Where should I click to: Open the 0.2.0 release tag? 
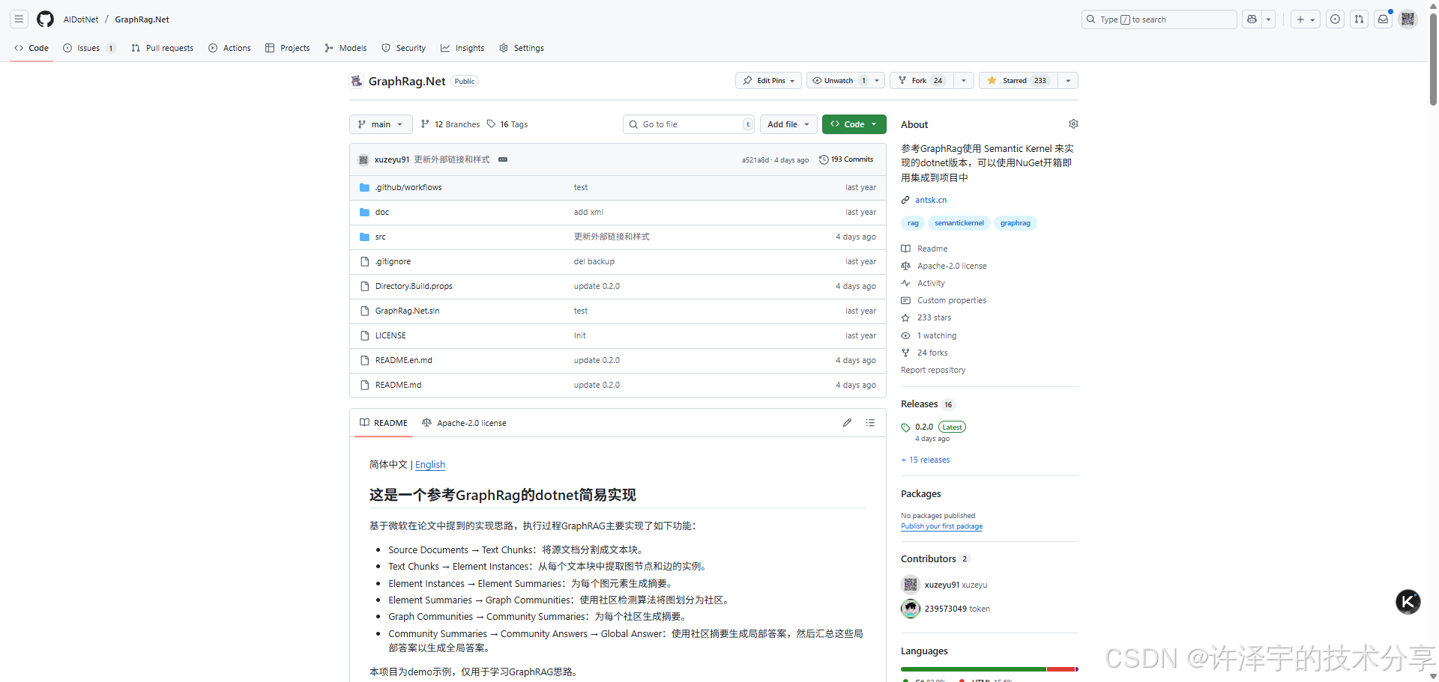pyautogui.click(x=924, y=427)
